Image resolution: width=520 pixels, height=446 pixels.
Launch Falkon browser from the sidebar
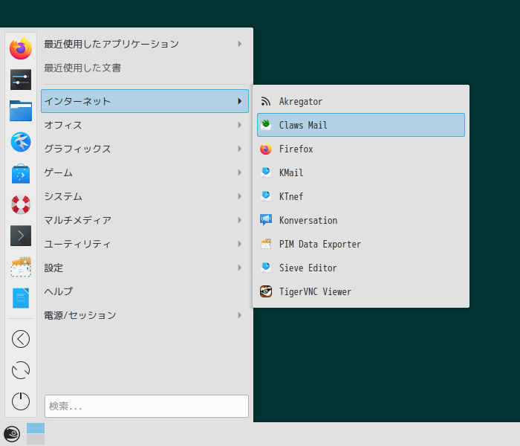coord(21,142)
